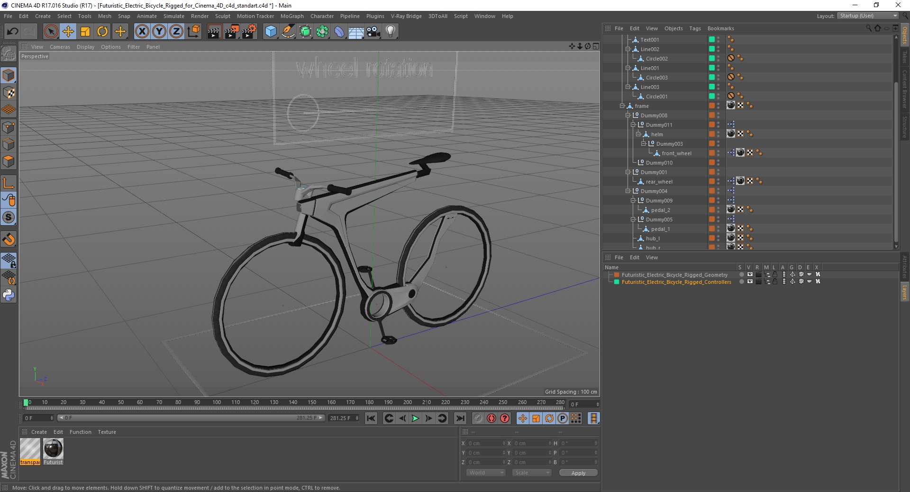
Task: Activate the Scale tool in toolbar
Action: click(85, 32)
